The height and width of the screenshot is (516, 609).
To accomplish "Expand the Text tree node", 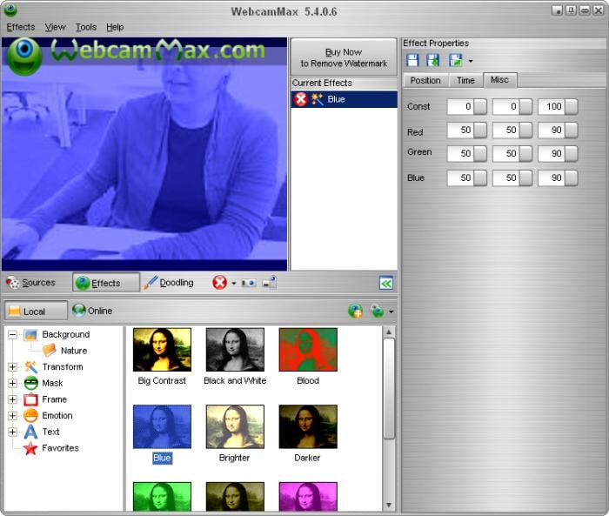I will 12,432.
